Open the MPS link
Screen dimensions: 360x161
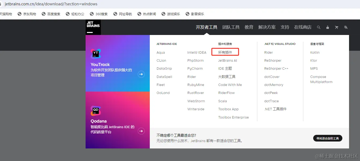click(314, 69)
